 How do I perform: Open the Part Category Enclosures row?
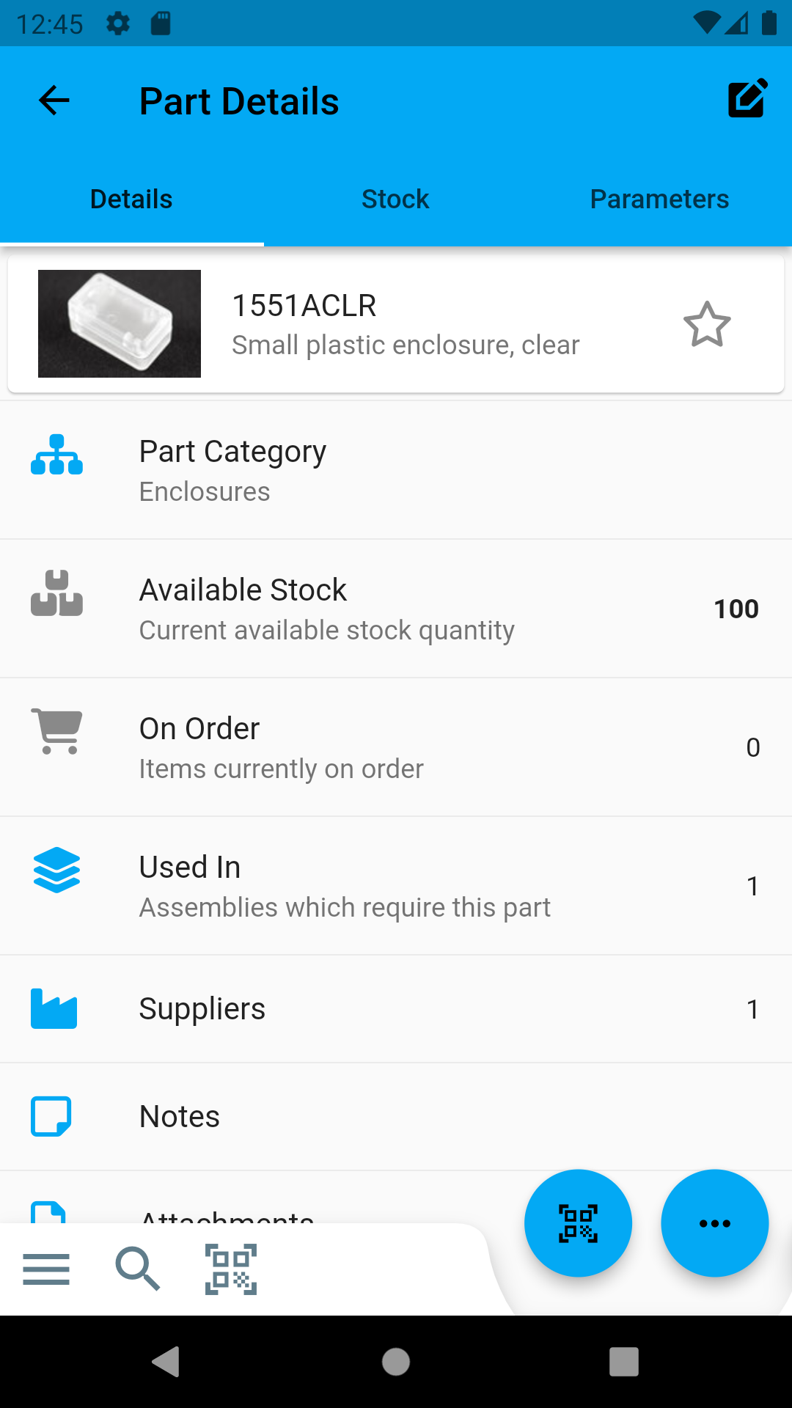pos(396,470)
